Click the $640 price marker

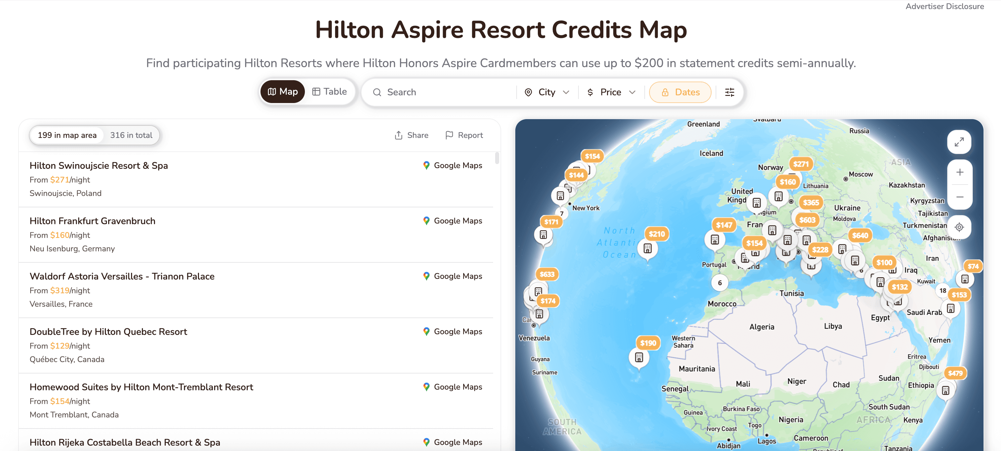click(859, 235)
